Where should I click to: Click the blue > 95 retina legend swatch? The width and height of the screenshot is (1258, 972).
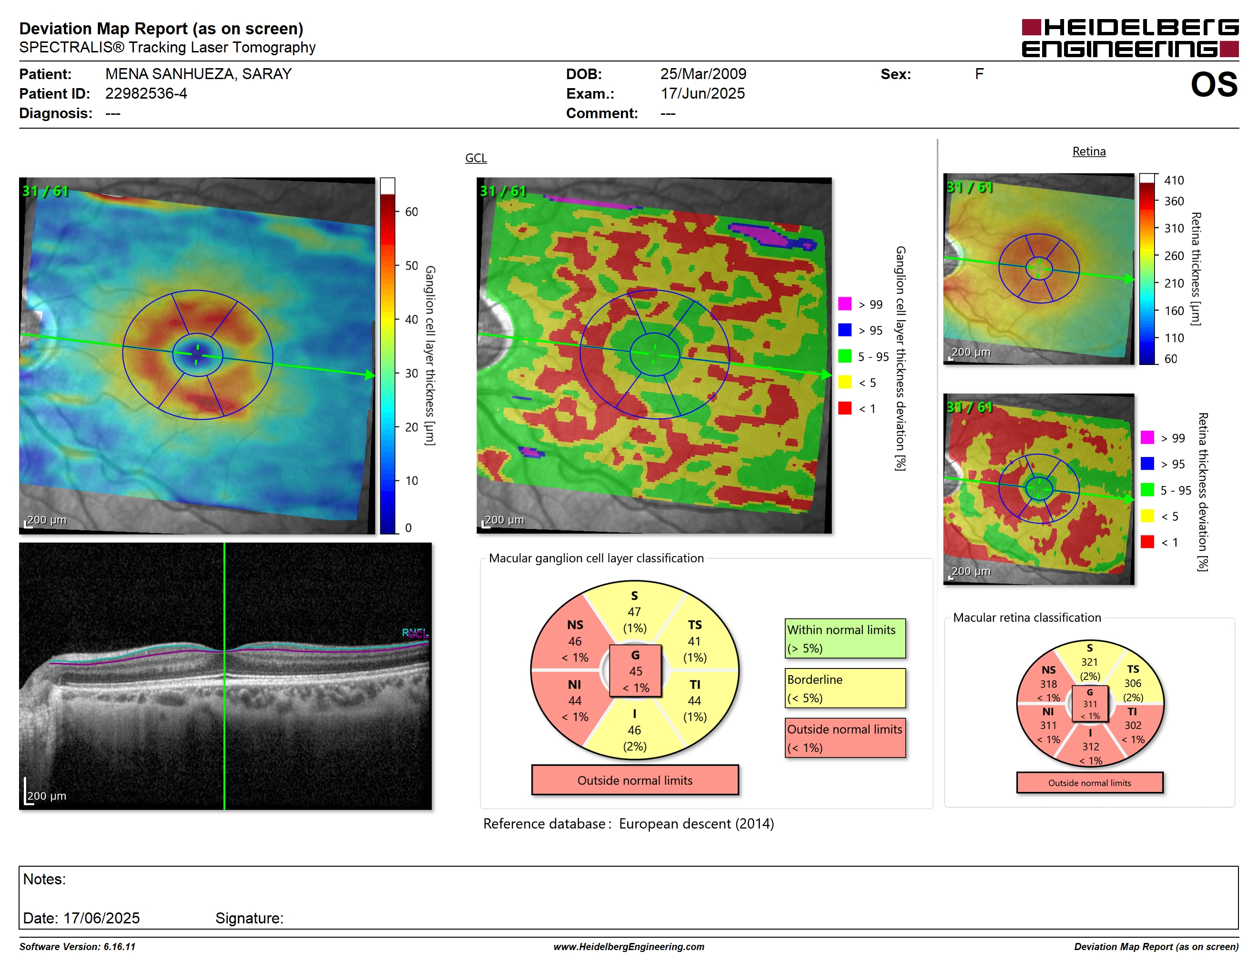(1147, 463)
